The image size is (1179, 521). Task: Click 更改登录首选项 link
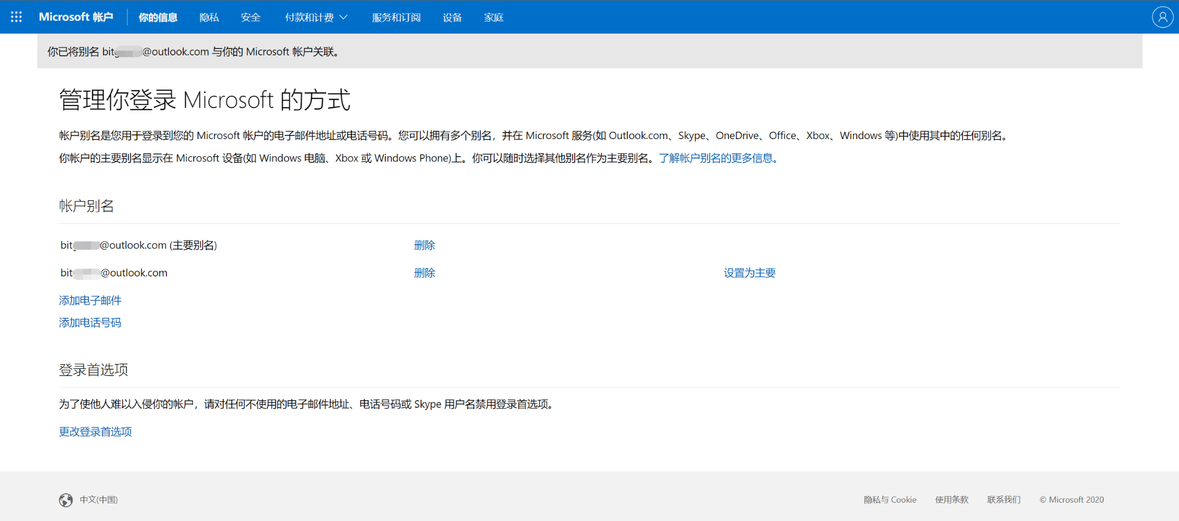point(95,431)
